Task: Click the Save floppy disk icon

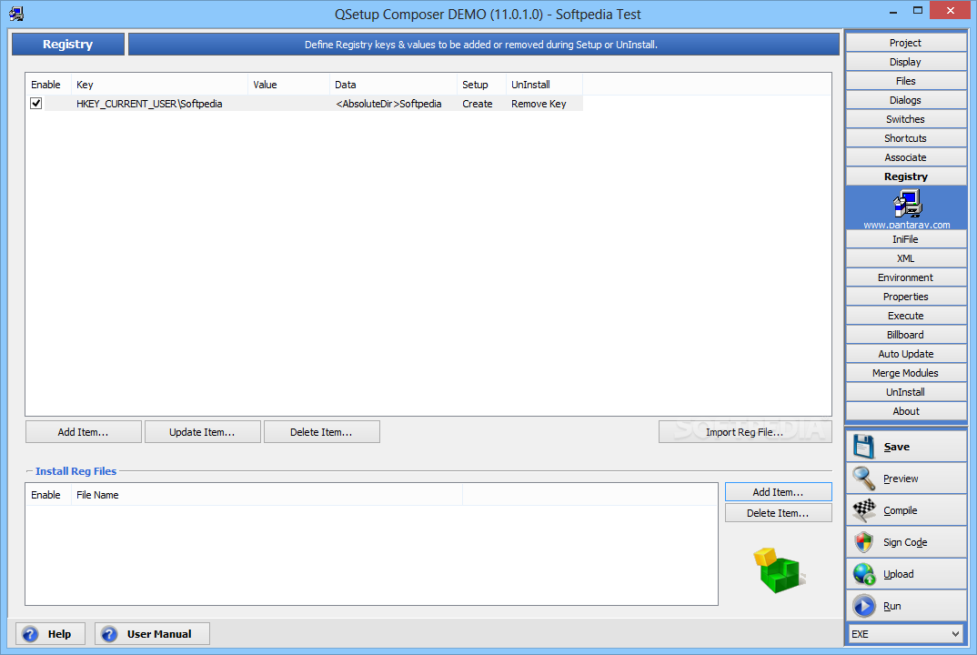Action: tap(863, 447)
